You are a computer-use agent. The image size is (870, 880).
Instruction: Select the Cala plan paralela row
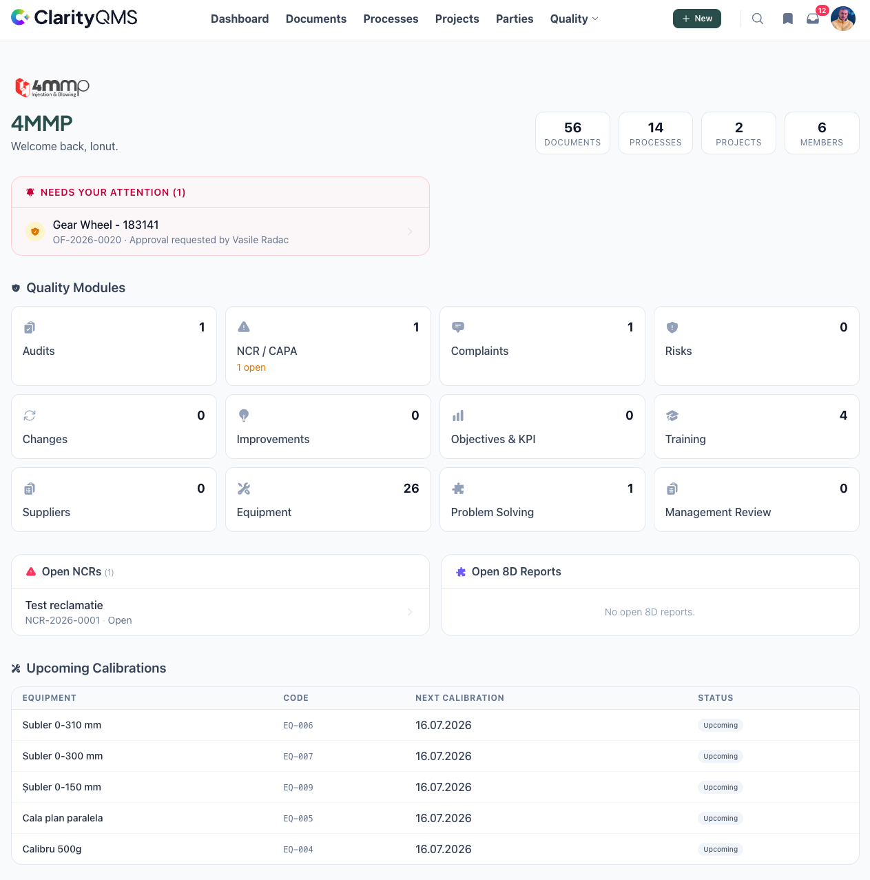pos(435,818)
